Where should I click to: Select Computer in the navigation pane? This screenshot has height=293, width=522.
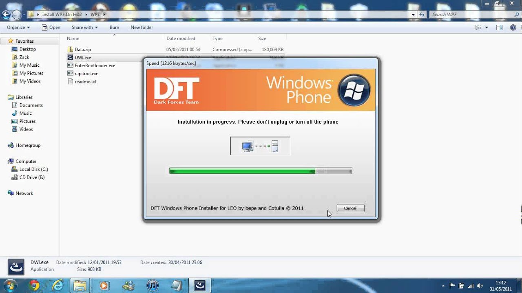26,161
